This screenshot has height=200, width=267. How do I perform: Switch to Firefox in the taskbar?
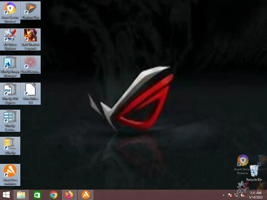click(69, 195)
